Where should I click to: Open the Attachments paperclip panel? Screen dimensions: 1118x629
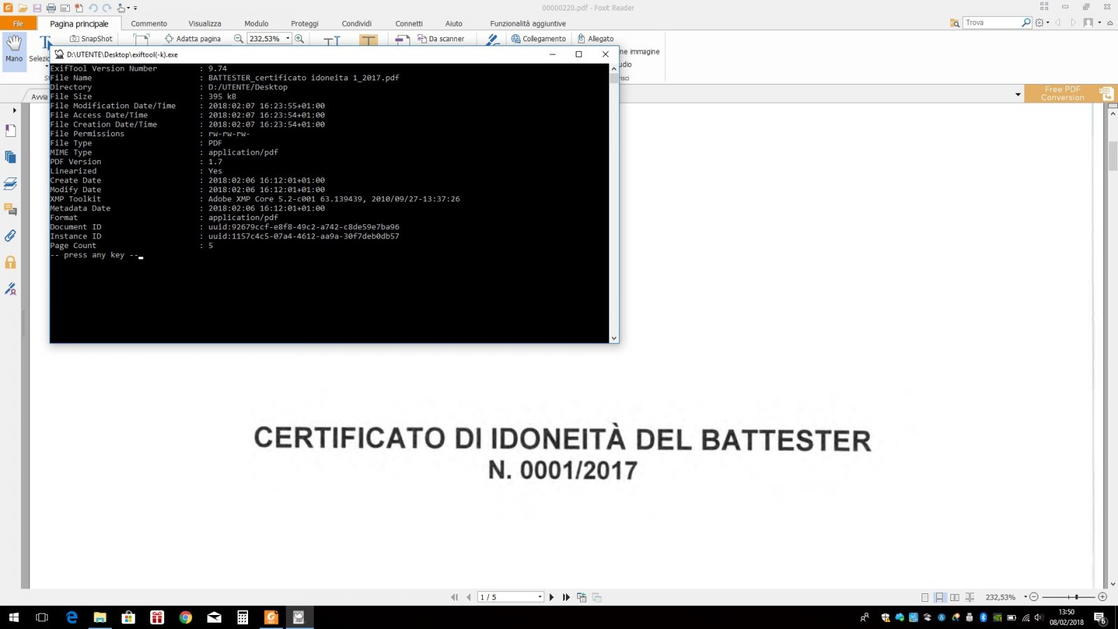point(10,236)
